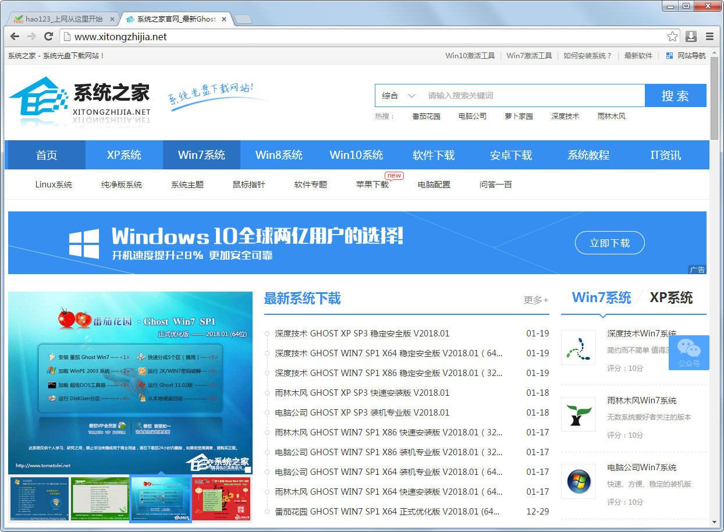Switch to the hao123 tab
The height and width of the screenshot is (532, 724).
click(63, 19)
